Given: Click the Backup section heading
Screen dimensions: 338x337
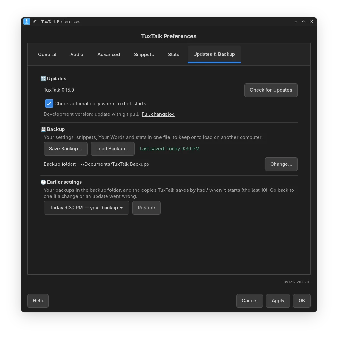Looking at the screenshot, I should 56,129.
